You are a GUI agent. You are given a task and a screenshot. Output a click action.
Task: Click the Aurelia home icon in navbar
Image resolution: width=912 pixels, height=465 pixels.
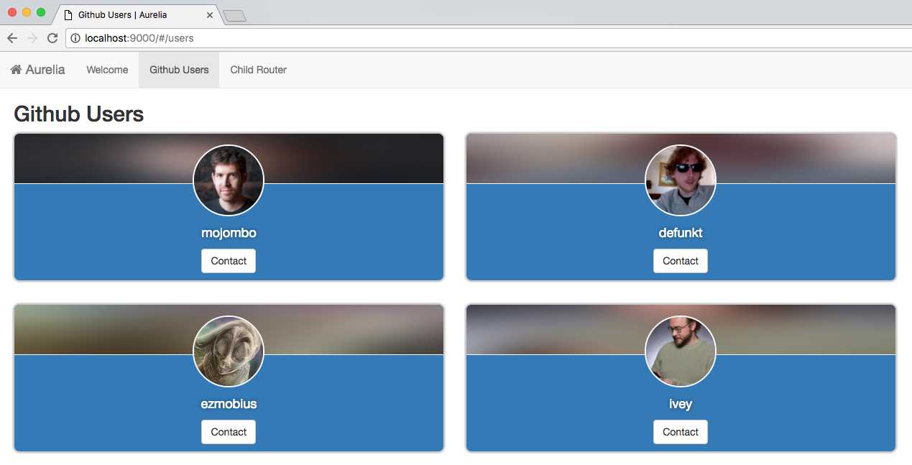click(x=17, y=69)
